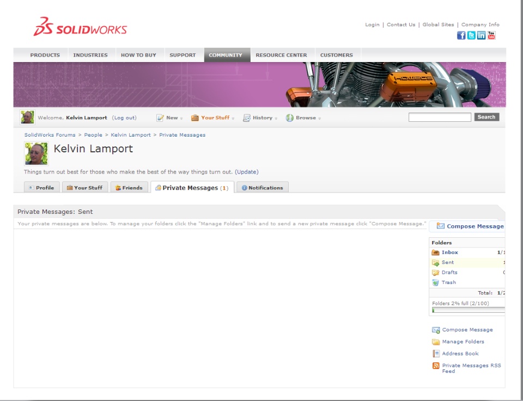Click the orange RSS feed icon

[x=436, y=366]
